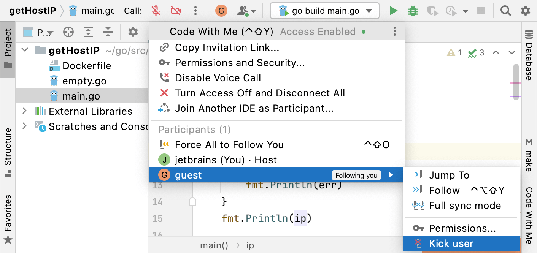
Task: Click the Expand All icon in Project panel
Action: click(88, 32)
